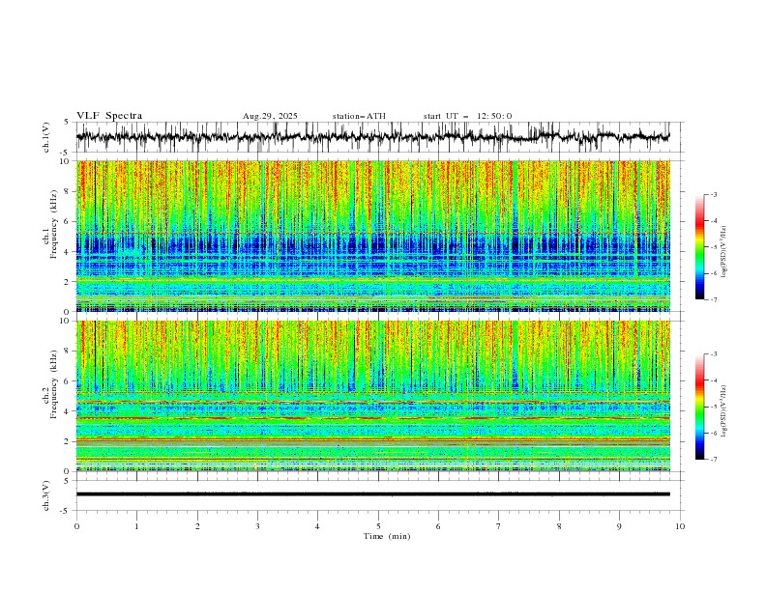Click the "-7" tick on lower colorbar
This screenshot has width=766, height=591.
pyautogui.click(x=714, y=460)
